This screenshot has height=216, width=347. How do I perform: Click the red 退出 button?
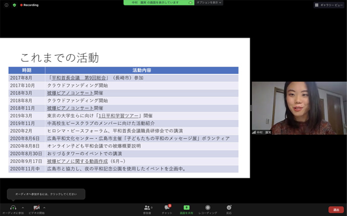coord(336,210)
